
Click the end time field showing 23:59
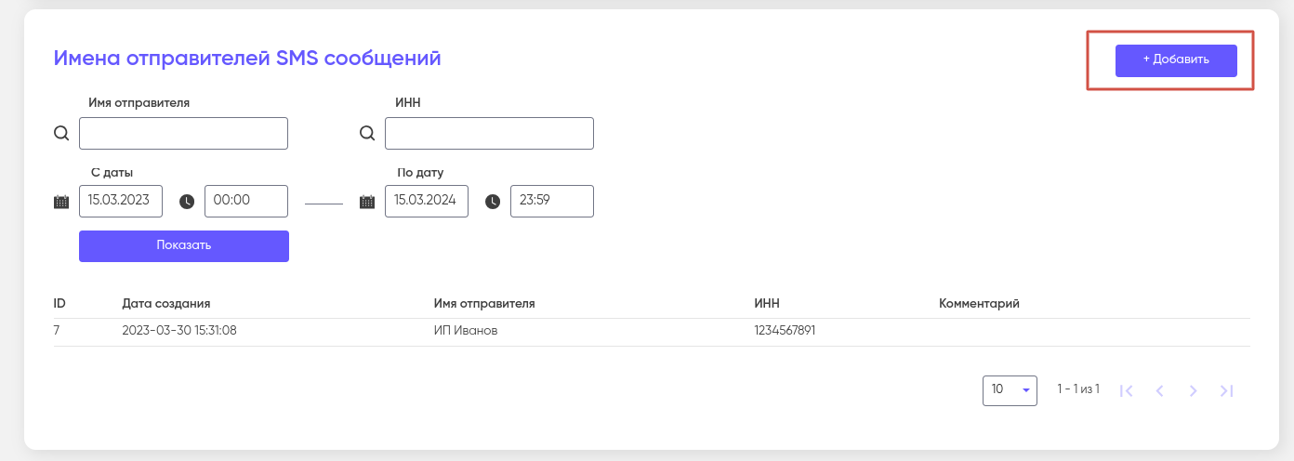[552, 201]
